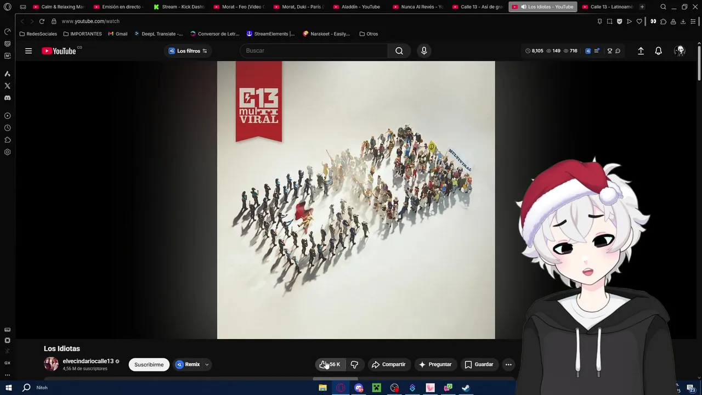
Task: Expand the Remix dropdown arrow
Action: 207,364
